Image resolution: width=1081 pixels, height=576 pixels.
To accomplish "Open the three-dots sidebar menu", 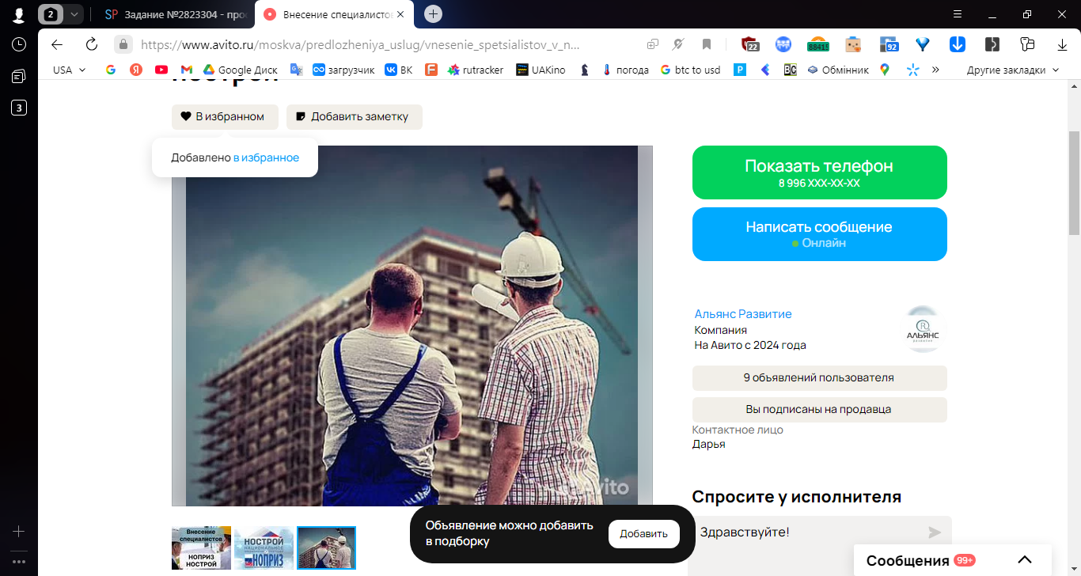I will point(19,562).
